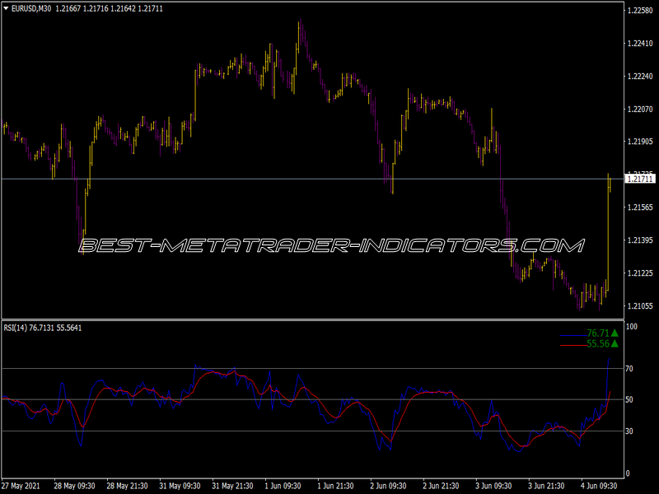This screenshot has width=659, height=494.
Task: Click the 1.22410 price scale label
Action: [x=640, y=44]
